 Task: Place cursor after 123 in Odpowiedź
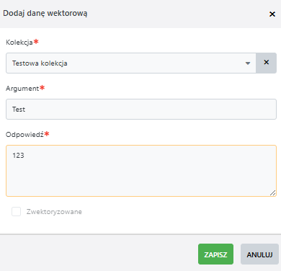(24, 156)
